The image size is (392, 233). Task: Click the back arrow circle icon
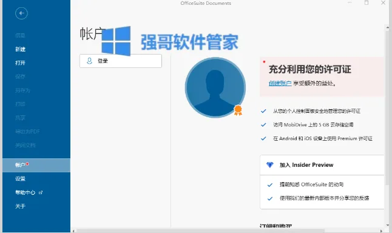21,13
